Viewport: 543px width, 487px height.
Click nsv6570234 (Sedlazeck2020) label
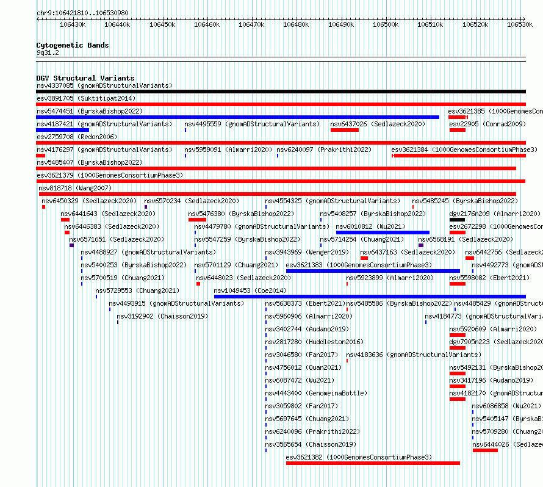(192, 201)
